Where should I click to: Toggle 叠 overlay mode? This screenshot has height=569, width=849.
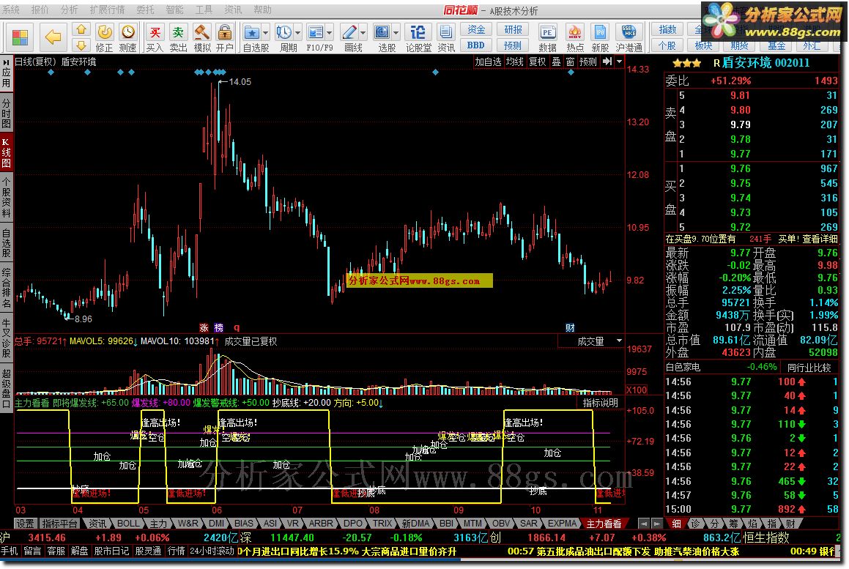[556, 62]
